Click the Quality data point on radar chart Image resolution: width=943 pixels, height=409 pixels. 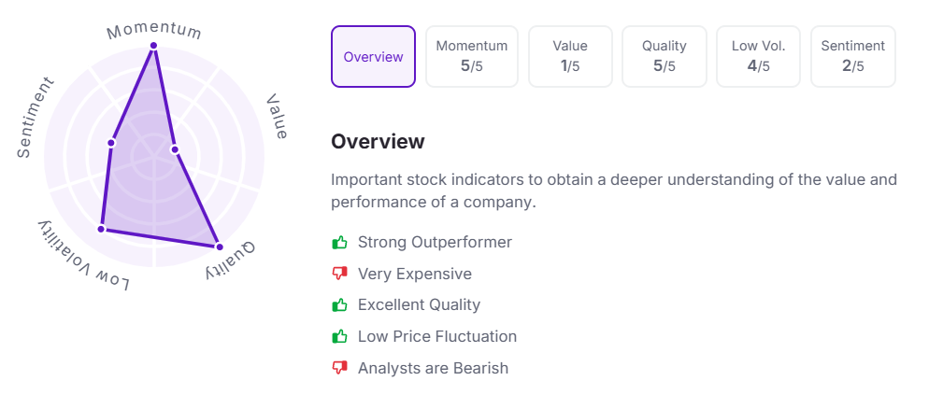(220, 247)
